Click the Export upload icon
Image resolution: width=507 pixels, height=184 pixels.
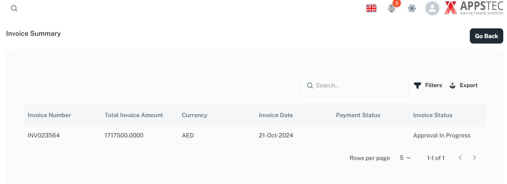pos(453,85)
